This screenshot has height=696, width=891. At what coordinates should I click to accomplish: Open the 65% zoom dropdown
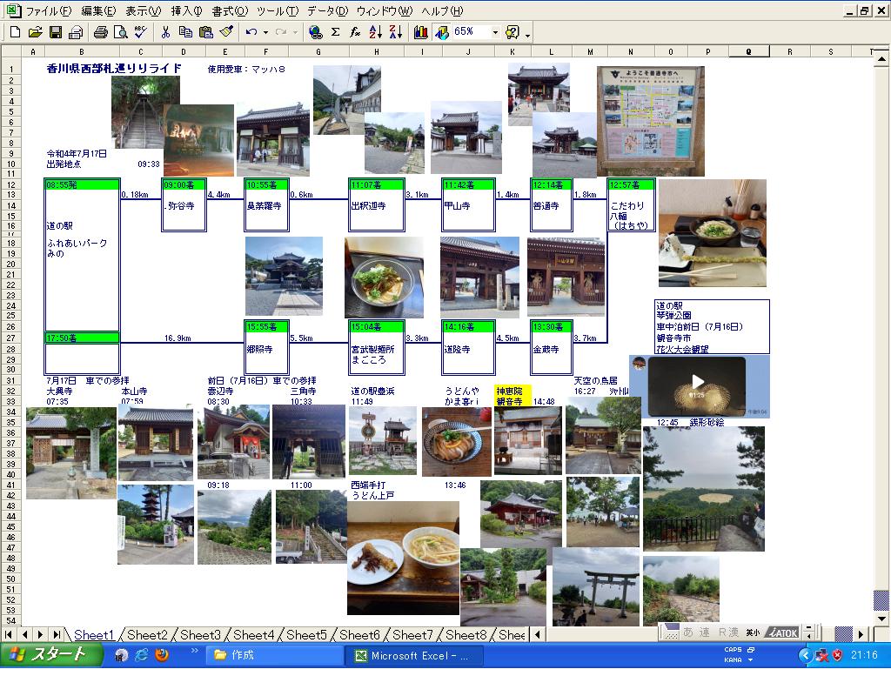pos(495,32)
